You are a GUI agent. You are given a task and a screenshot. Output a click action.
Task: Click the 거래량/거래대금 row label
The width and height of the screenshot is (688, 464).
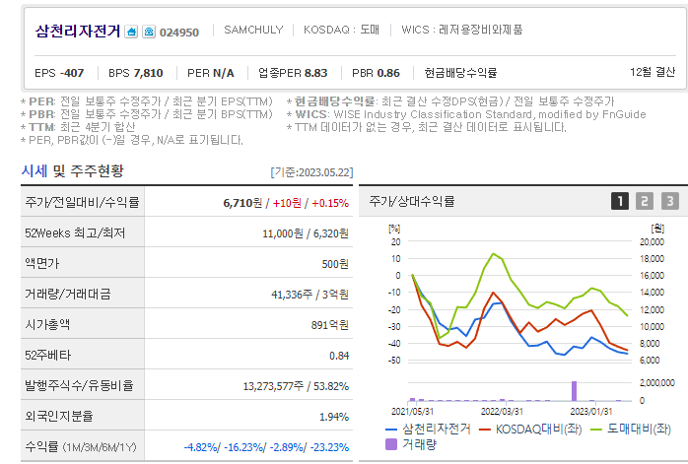(x=68, y=294)
